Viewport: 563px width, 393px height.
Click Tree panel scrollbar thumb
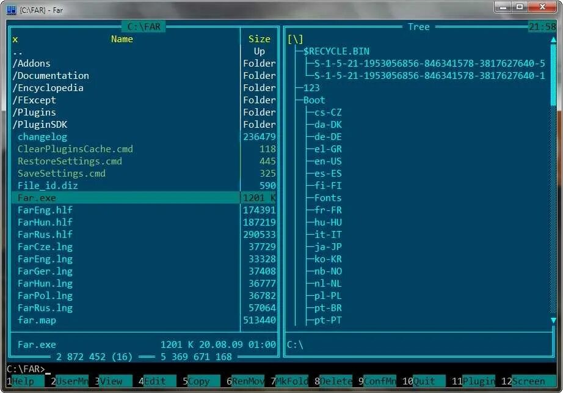[553, 75]
